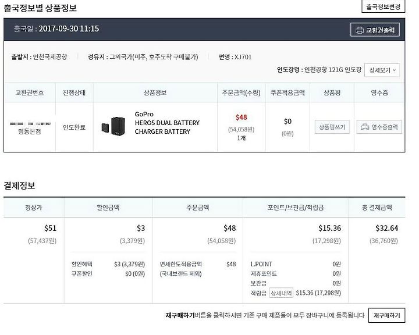Screen dimensions: 419x335
Task: Click the 제휴포인트 row label
Action: [x=264, y=273]
